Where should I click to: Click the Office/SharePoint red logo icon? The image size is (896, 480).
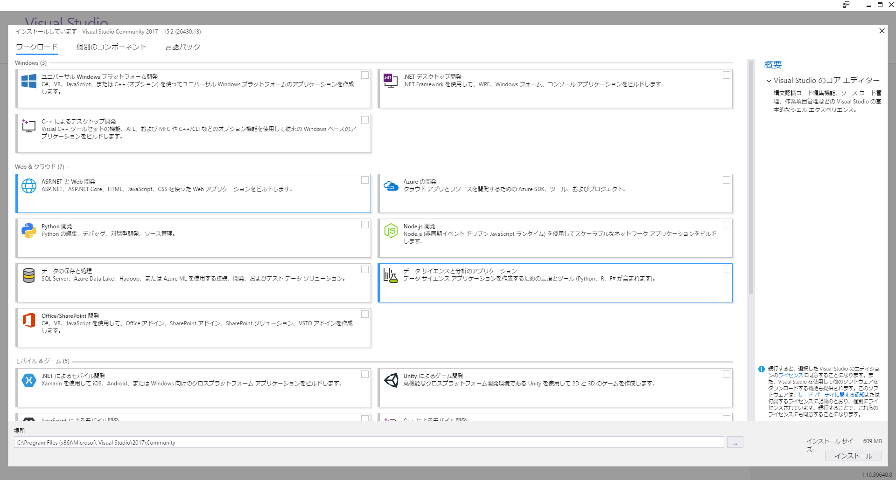pos(29,320)
